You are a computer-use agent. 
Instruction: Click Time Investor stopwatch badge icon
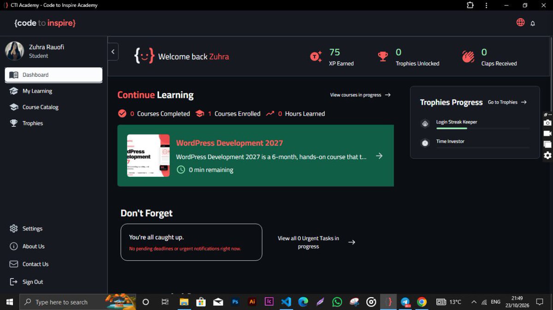click(425, 143)
